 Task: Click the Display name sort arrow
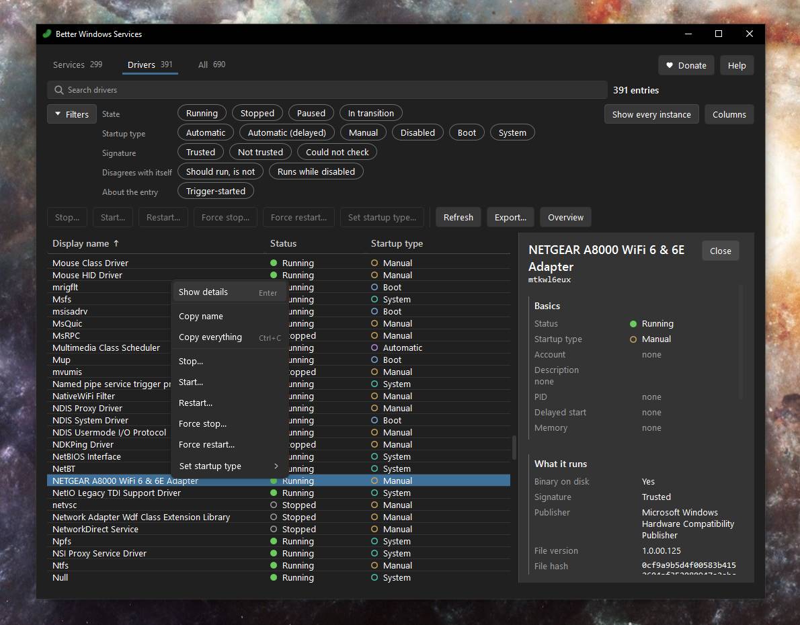116,243
